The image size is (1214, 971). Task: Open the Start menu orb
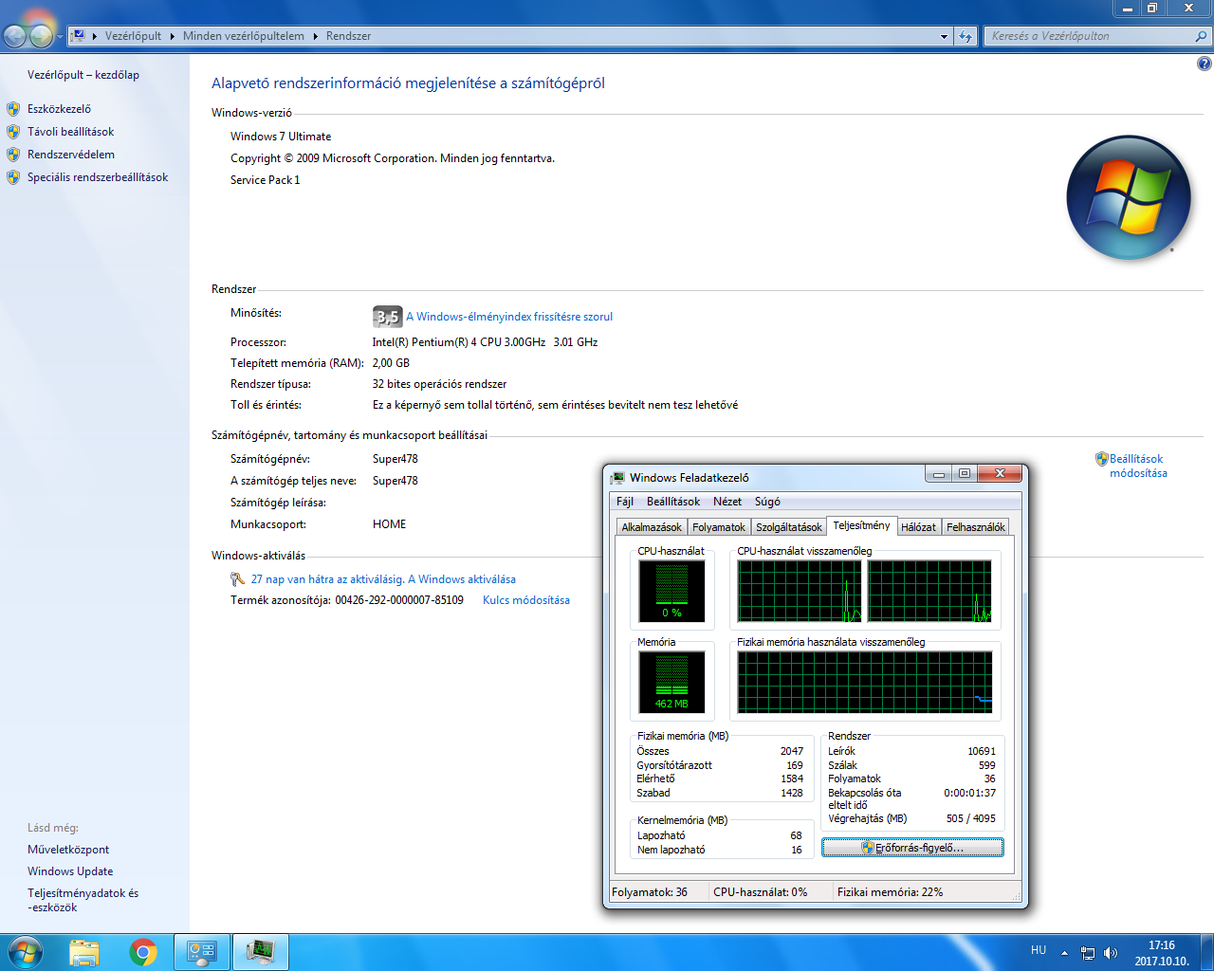point(25,952)
